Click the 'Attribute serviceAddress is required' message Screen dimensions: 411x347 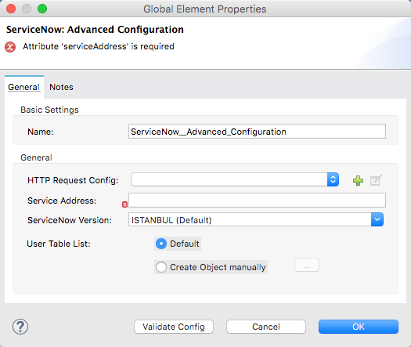99,46
